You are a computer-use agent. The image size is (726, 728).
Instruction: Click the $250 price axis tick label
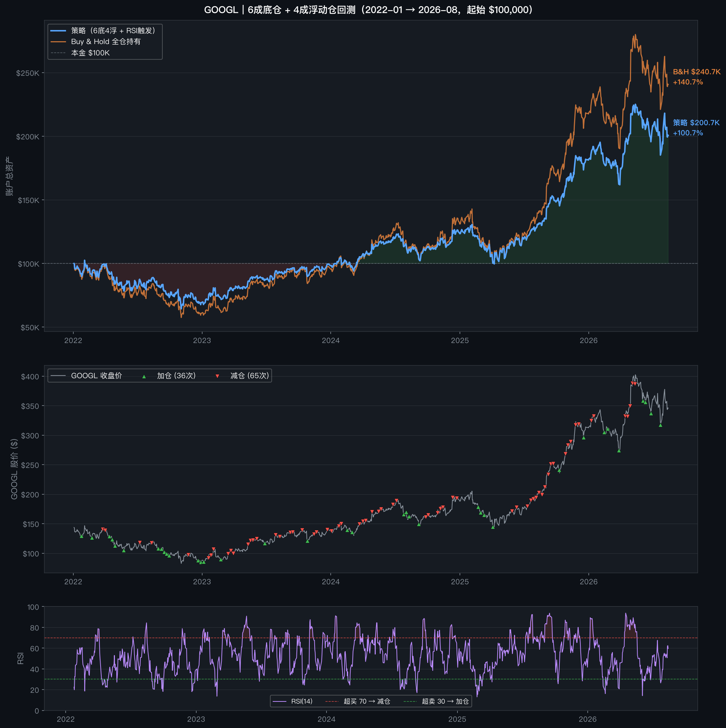[30, 465]
